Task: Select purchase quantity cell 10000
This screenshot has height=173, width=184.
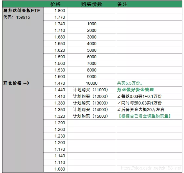Action: click(x=91, y=83)
